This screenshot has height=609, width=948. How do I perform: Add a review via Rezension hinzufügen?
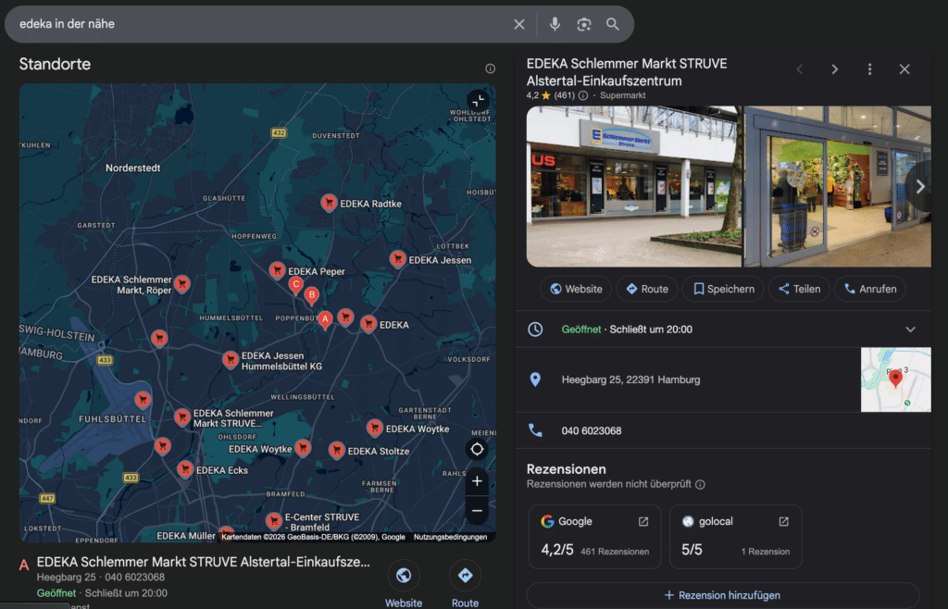click(x=722, y=595)
